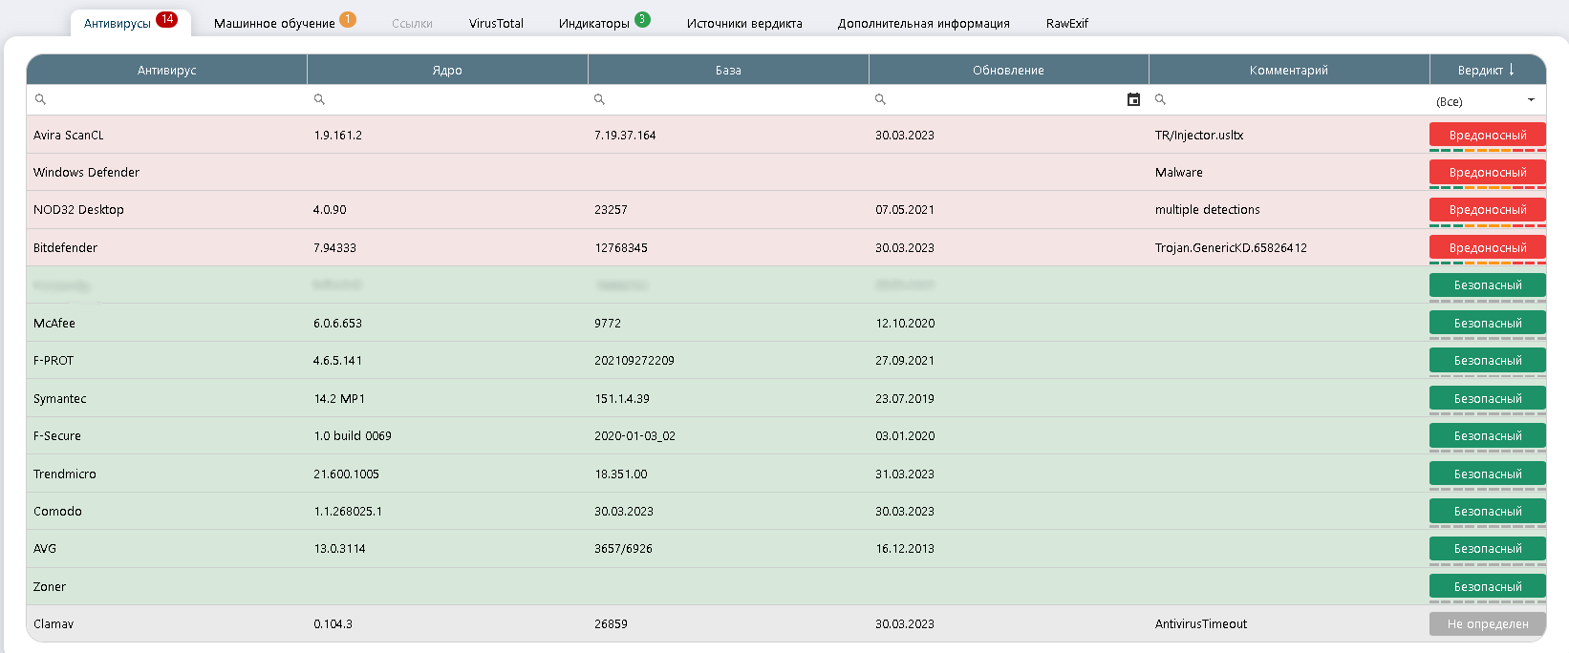Click the calendar icon in Обновление filter
Screen dimensions: 1569x653
(x=1133, y=99)
